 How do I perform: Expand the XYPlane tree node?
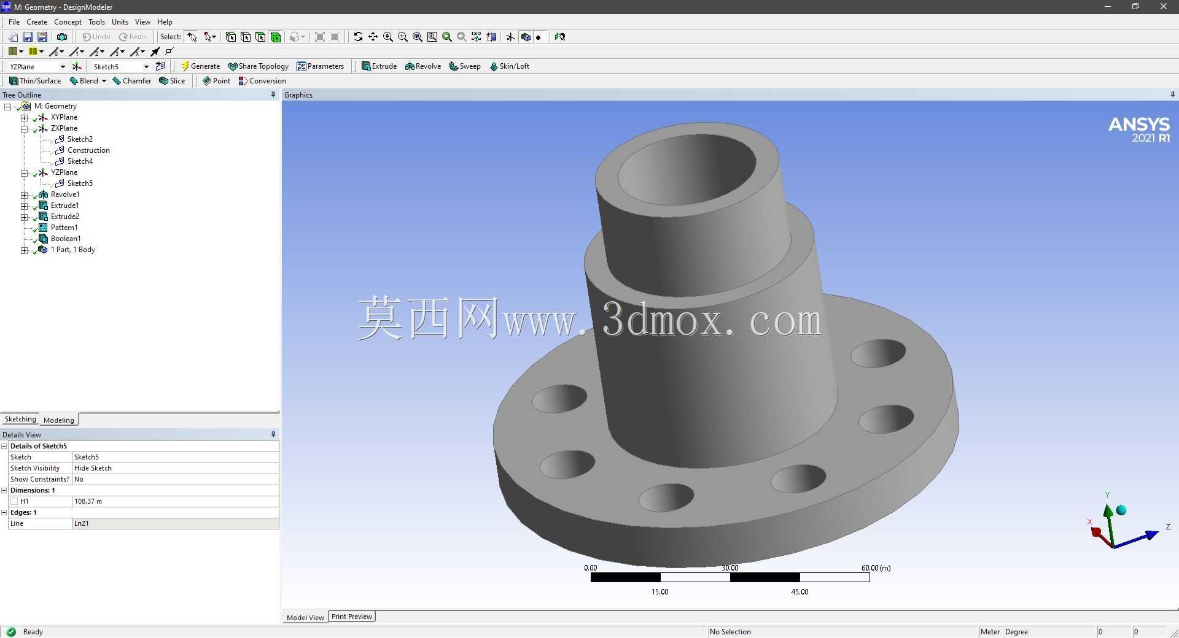[24, 117]
